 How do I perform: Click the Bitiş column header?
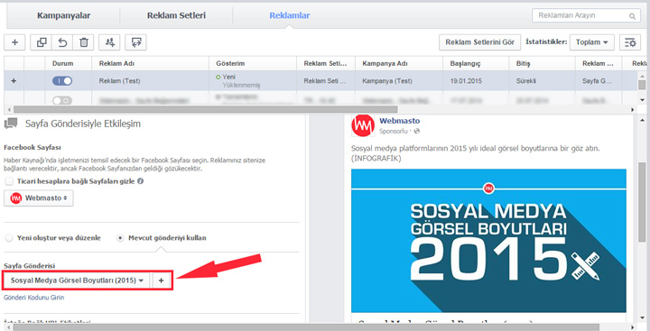(543, 64)
